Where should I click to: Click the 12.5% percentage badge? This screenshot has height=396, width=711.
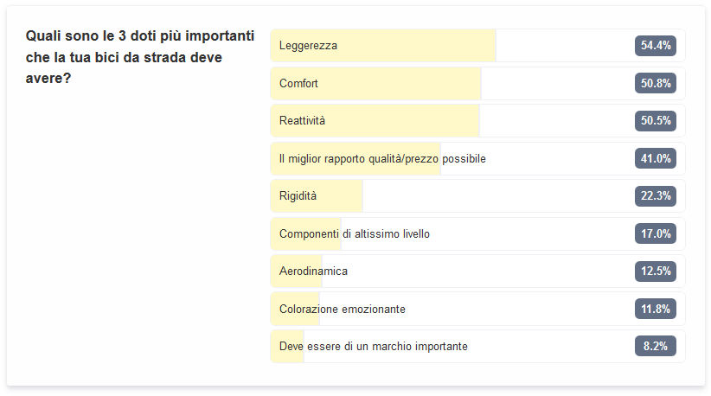point(655,271)
